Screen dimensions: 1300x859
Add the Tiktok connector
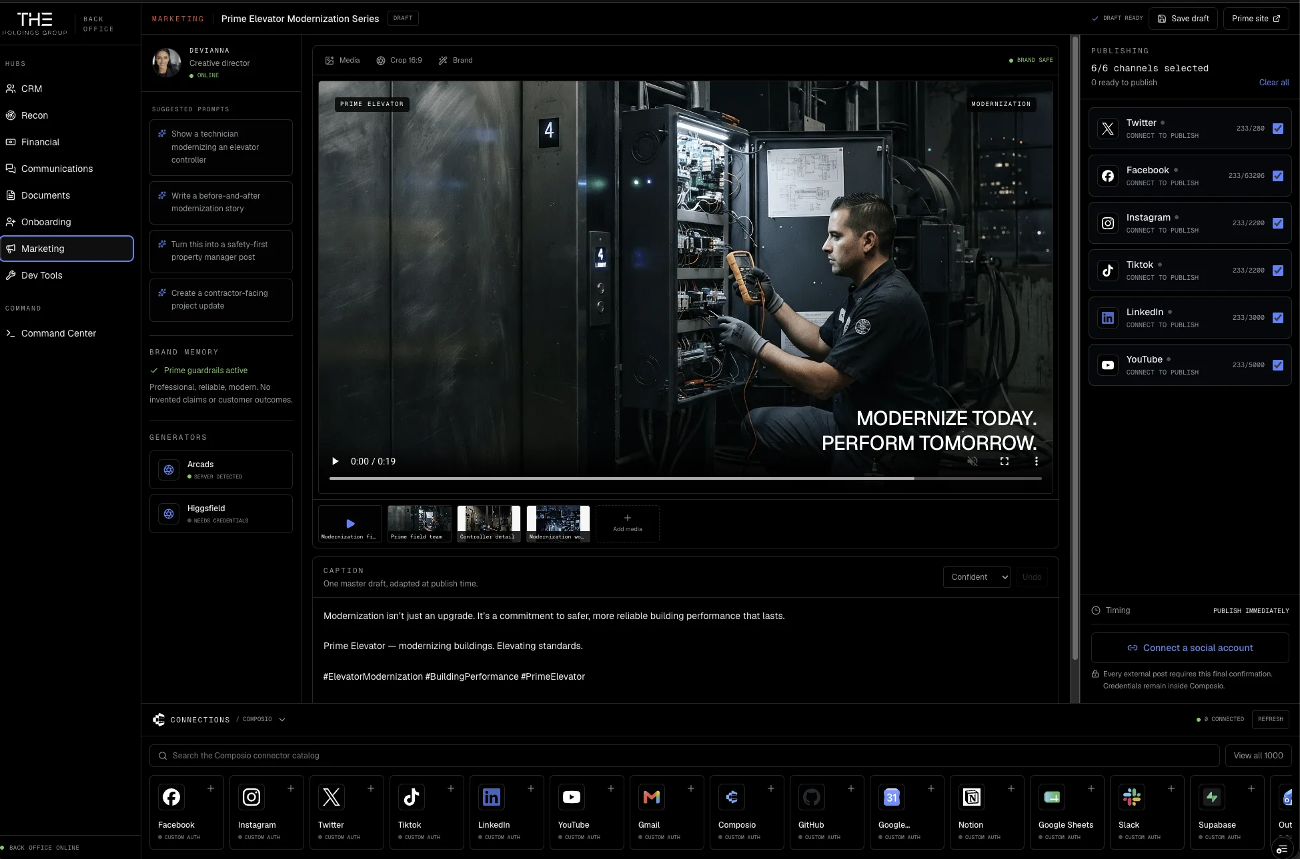451,788
